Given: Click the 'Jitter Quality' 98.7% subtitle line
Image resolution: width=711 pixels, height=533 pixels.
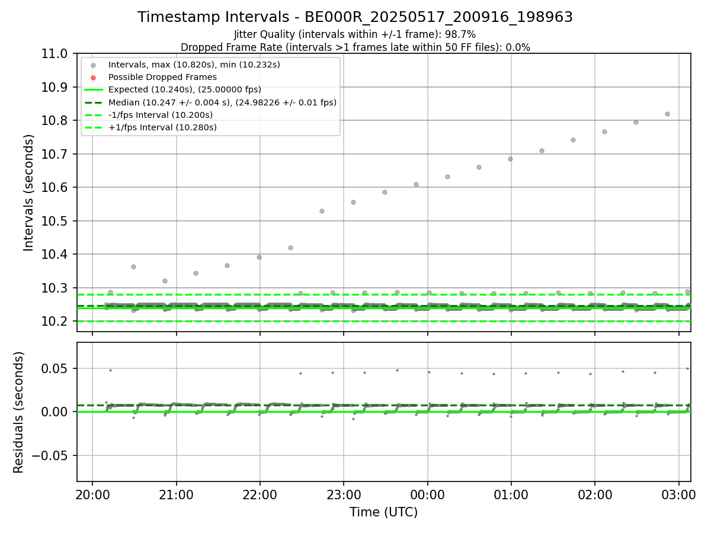Looking at the screenshot, I should pyautogui.click(x=355, y=35).
